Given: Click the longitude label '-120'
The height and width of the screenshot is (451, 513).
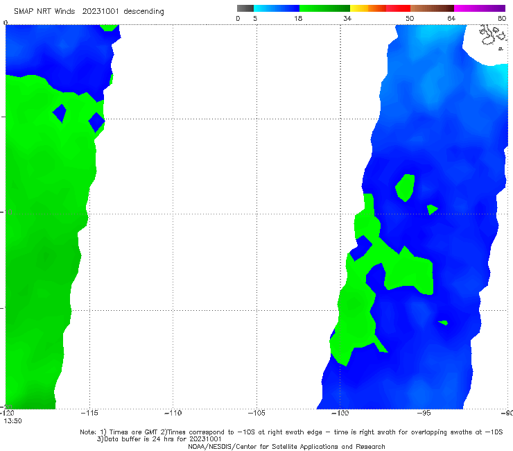Looking at the screenshot, I should [7, 414].
